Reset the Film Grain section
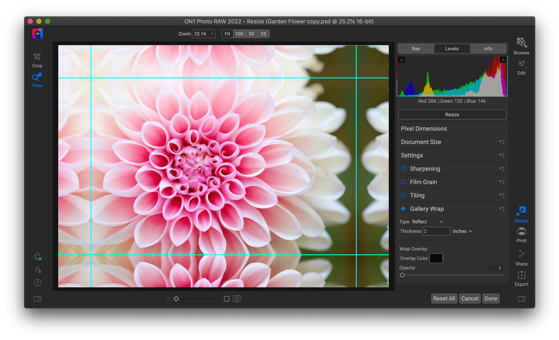Image resolution: width=559 pixels, height=340 pixels. pos(501,182)
